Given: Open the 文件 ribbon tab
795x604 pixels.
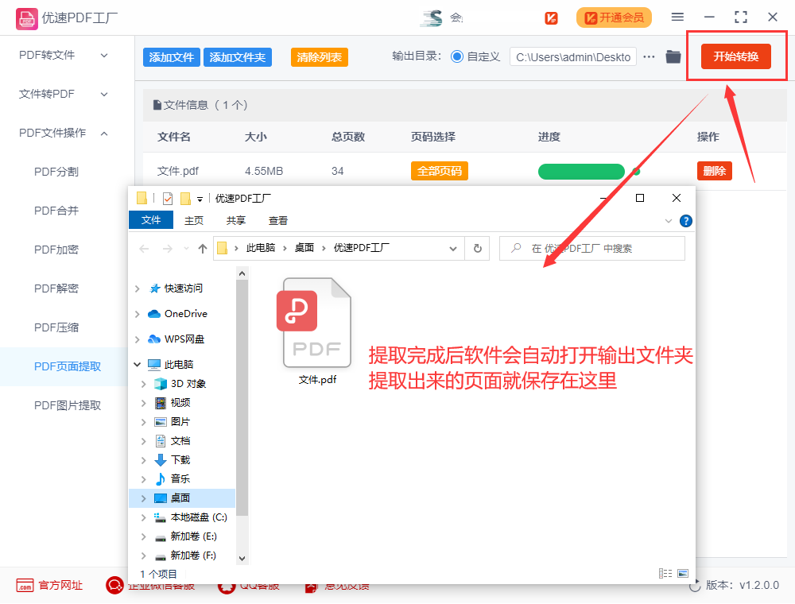Looking at the screenshot, I should (x=151, y=220).
